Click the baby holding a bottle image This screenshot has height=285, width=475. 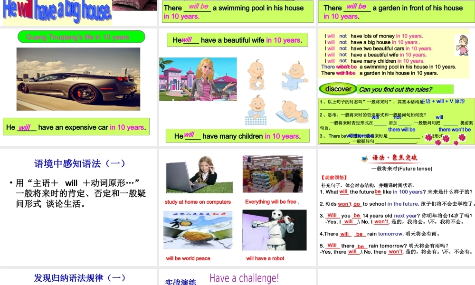click(256, 75)
